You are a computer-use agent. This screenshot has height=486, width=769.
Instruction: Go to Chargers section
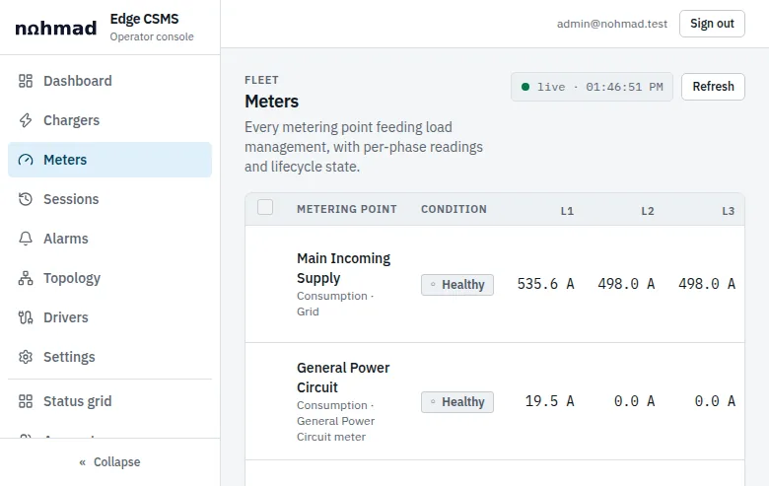pos(109,120)
